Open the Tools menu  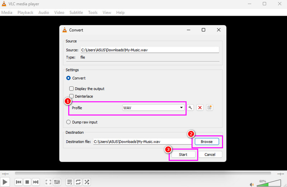(x=93, y=13)
